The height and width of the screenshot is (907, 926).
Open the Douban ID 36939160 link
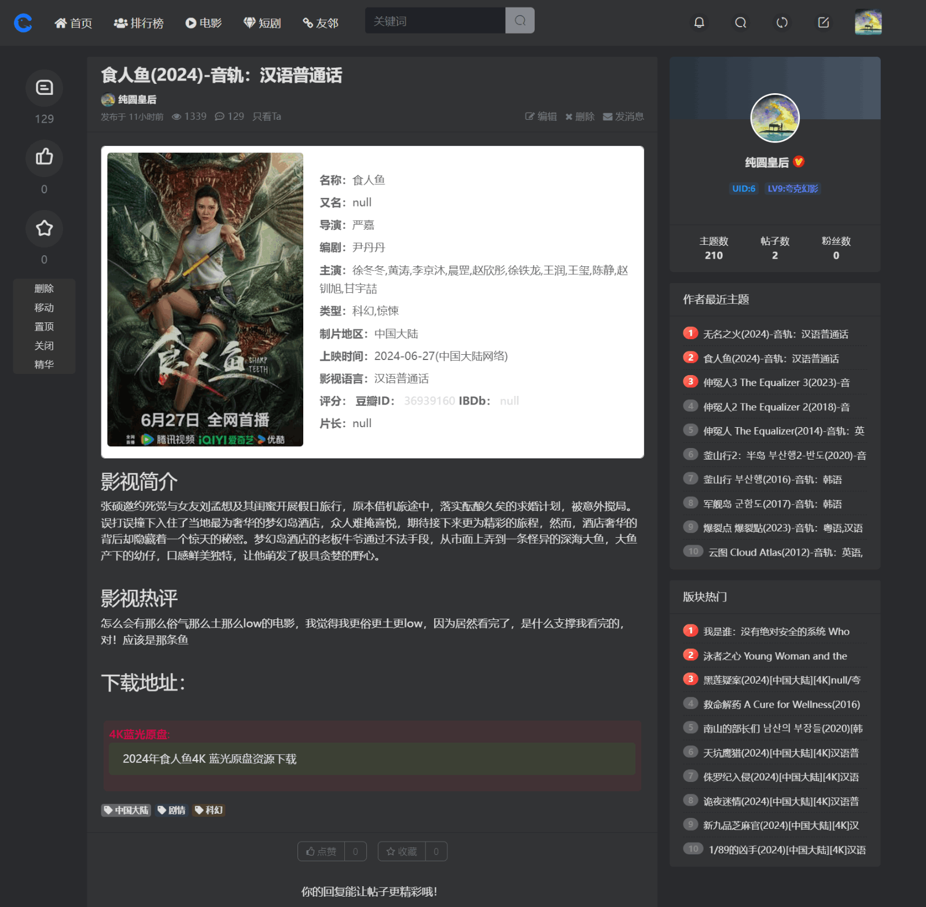coord(429,401)
